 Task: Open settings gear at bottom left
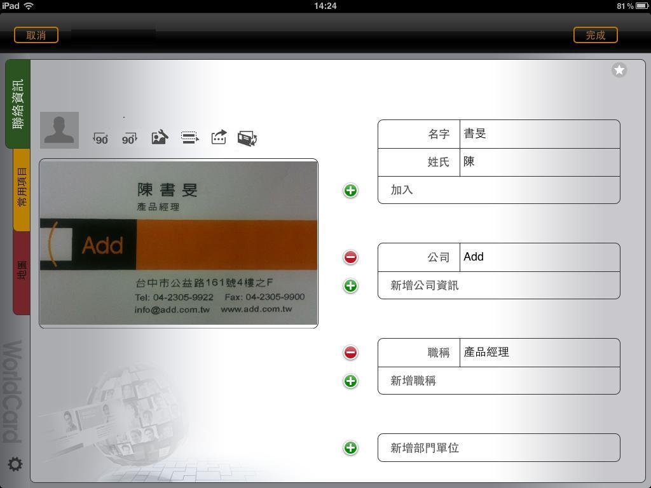15,464
